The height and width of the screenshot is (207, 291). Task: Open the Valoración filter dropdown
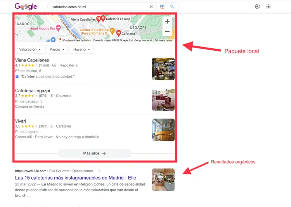[30, 50]
